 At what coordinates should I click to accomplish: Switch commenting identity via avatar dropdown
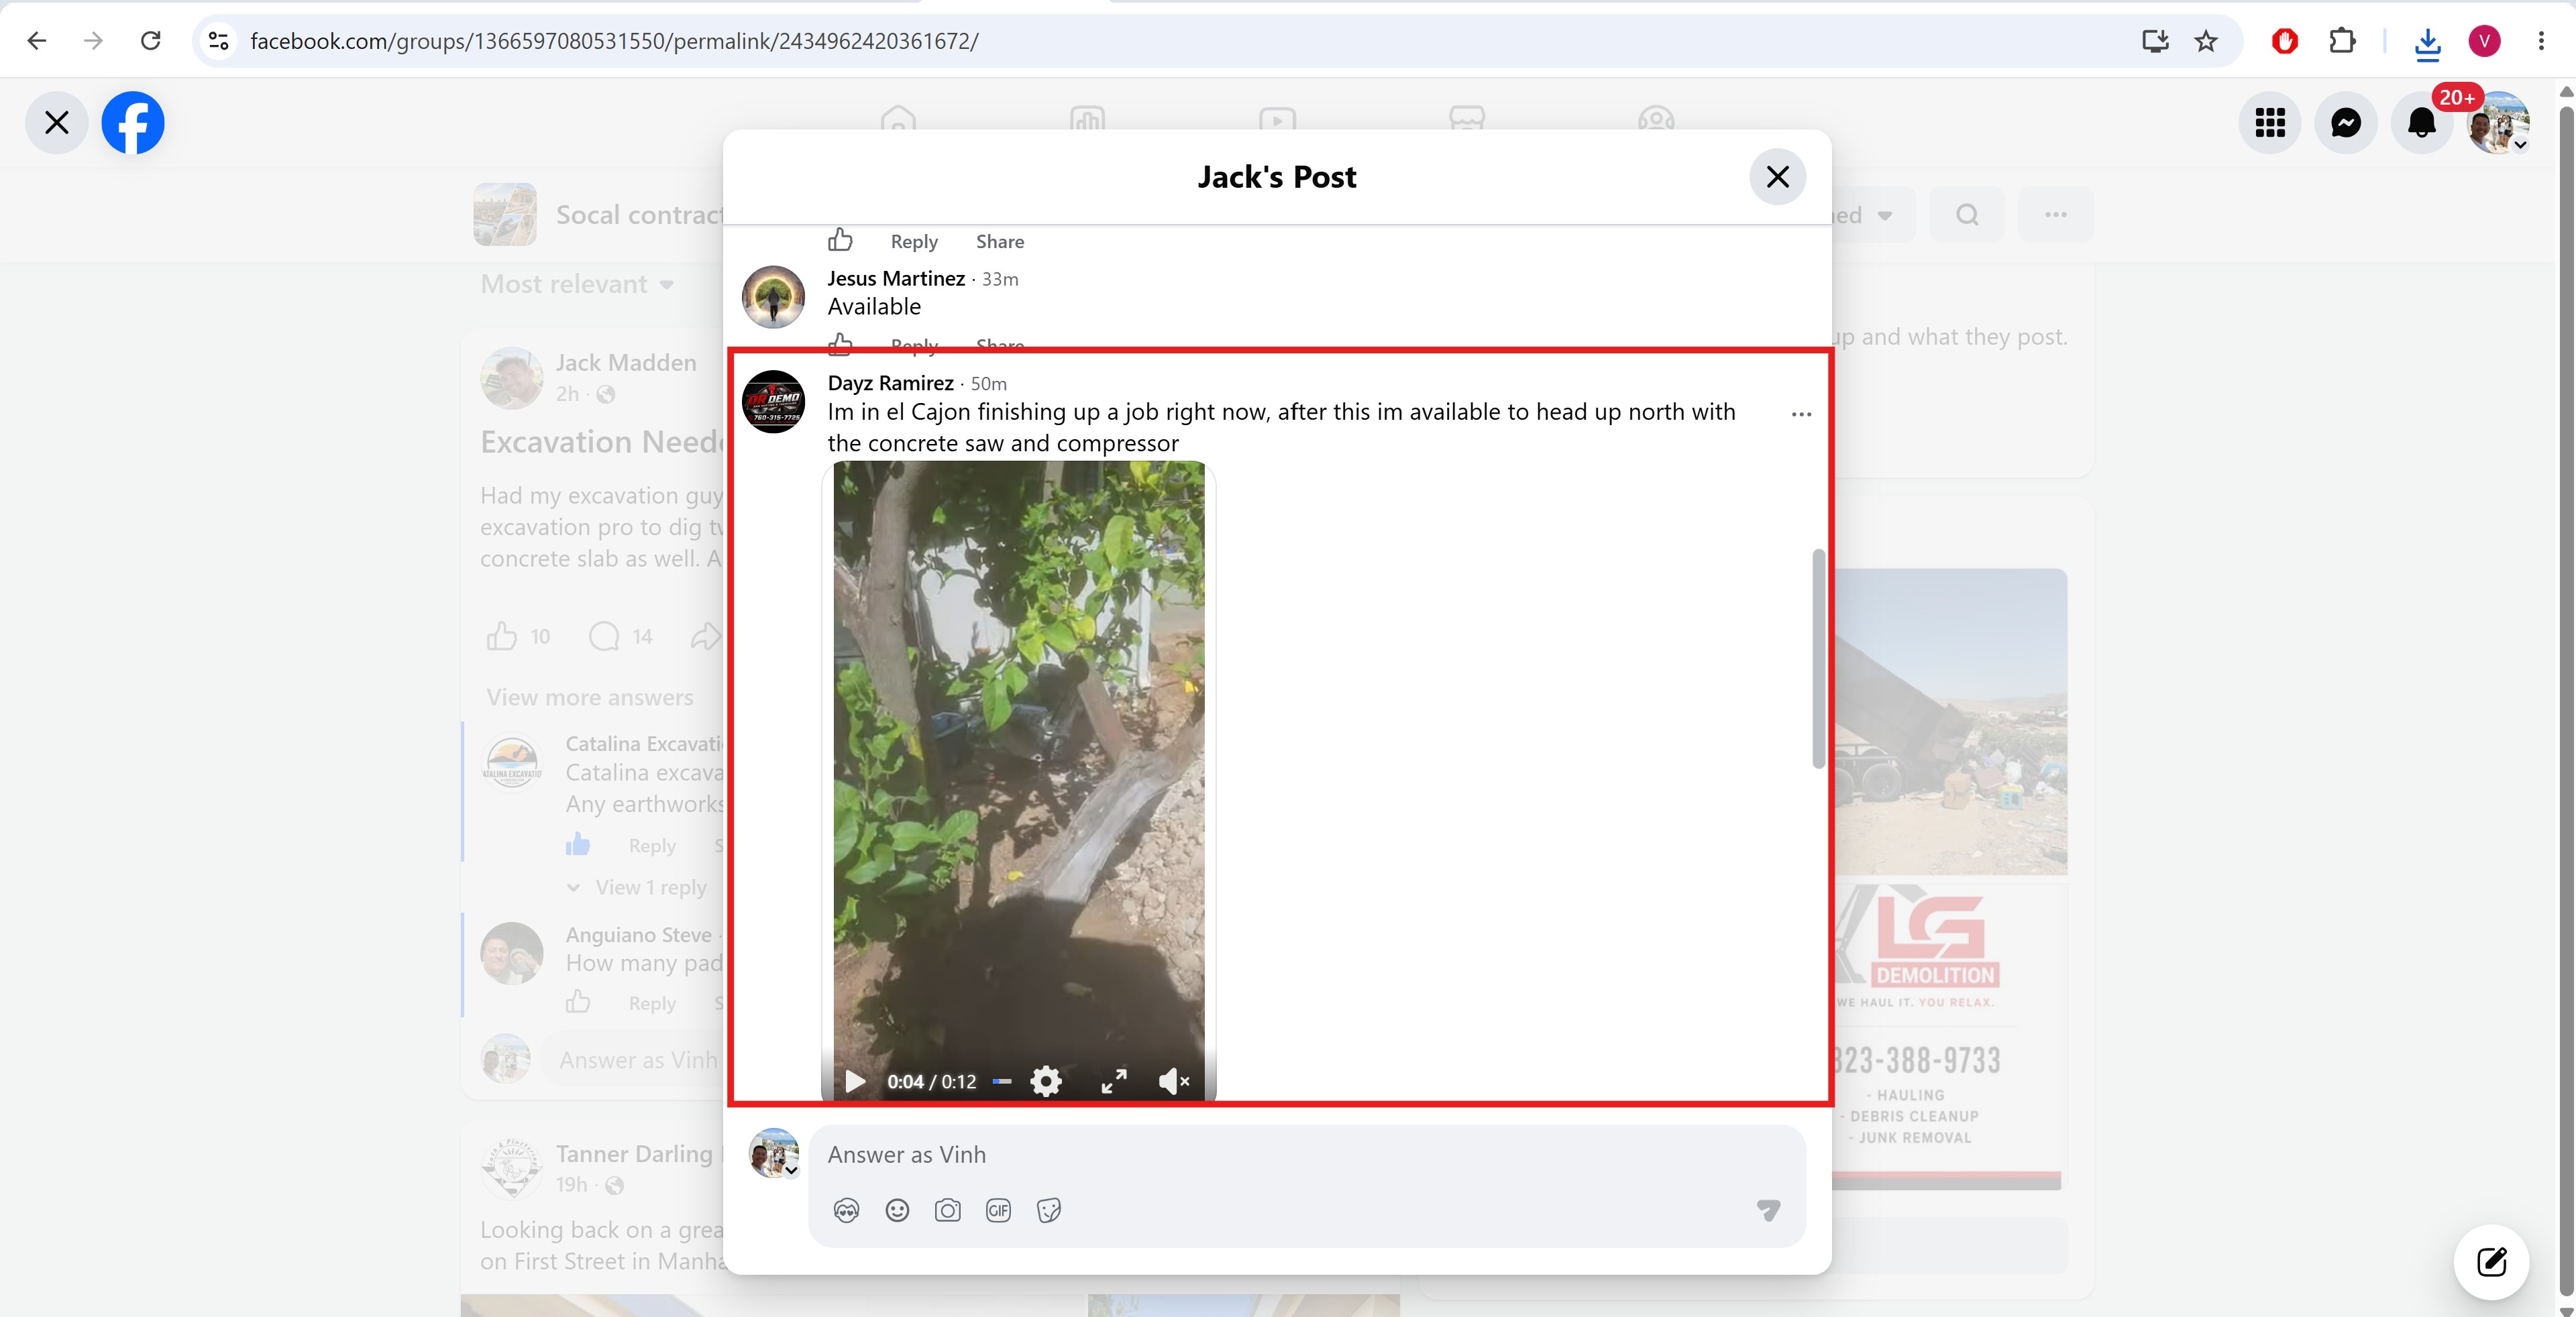click(774, 1154)
